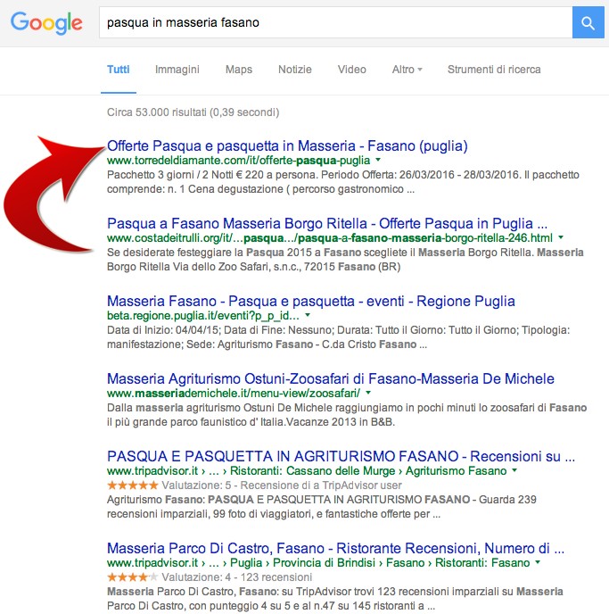Open the Offerte Pasqua e pasquetta result
The image size is (609, 614).
[287, 146]
